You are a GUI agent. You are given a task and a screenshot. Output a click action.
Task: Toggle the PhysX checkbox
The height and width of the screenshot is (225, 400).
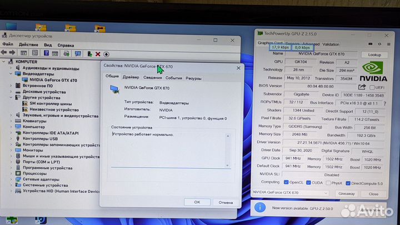pyautogui.click(x=328, y=183)
